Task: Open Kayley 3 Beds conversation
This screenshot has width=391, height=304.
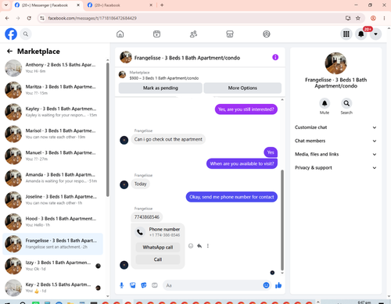Action: [x=52, y=112]
